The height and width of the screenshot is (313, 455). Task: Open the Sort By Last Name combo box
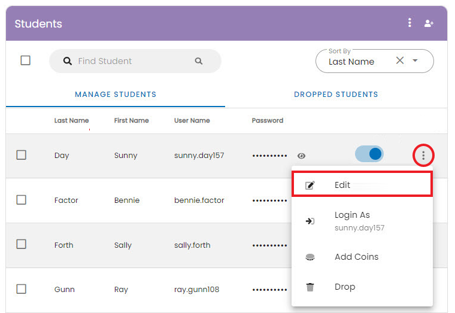click(x=375, y=61)
